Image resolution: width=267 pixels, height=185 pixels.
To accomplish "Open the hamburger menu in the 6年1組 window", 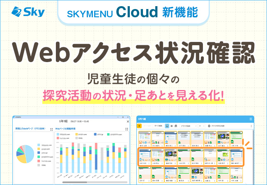I will pyautogui.click(x=251, y=119).
